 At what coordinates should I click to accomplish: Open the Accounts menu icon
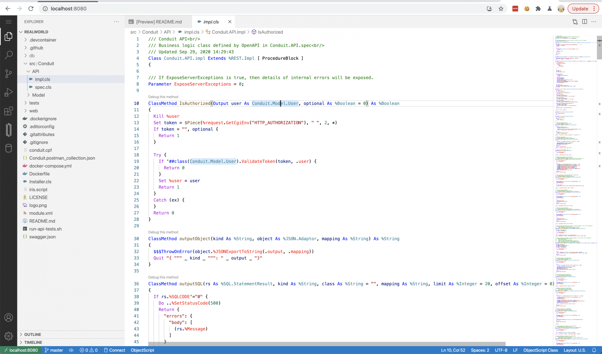click(x=8, y=318)
